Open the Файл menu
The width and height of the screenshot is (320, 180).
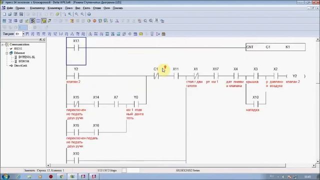click(x=9, y=8)
